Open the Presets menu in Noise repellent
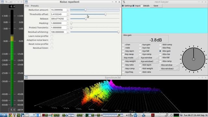 [35, 6]
